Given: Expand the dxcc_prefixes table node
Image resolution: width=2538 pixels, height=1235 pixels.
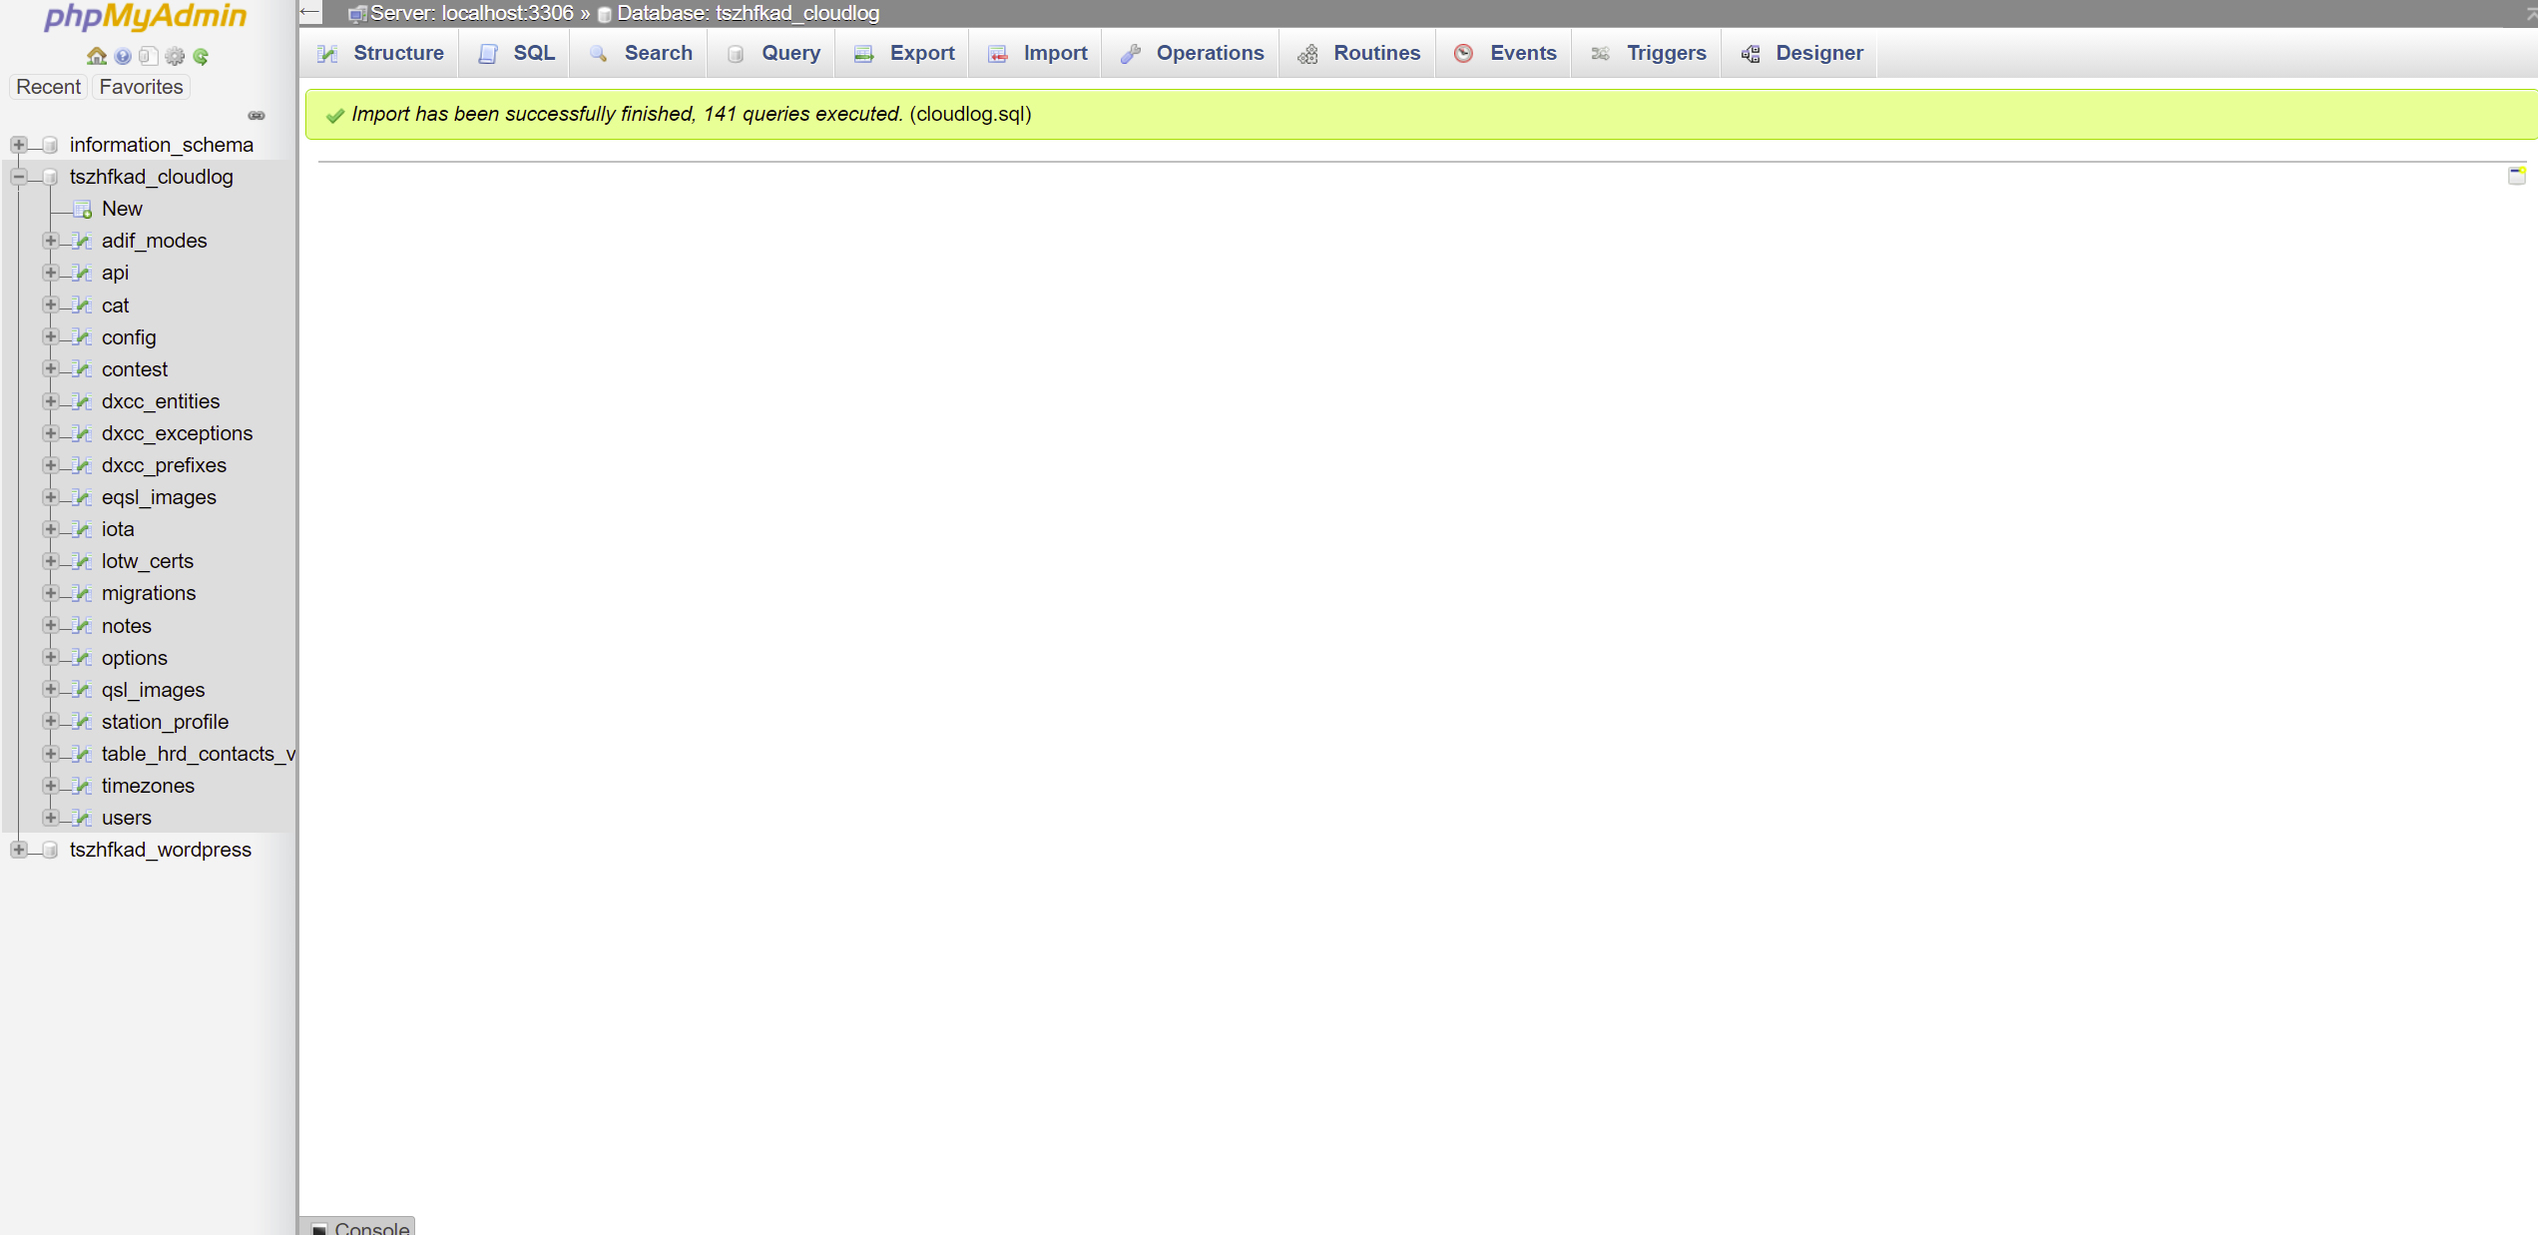Looking at the screenshot, I should [50, 465].
